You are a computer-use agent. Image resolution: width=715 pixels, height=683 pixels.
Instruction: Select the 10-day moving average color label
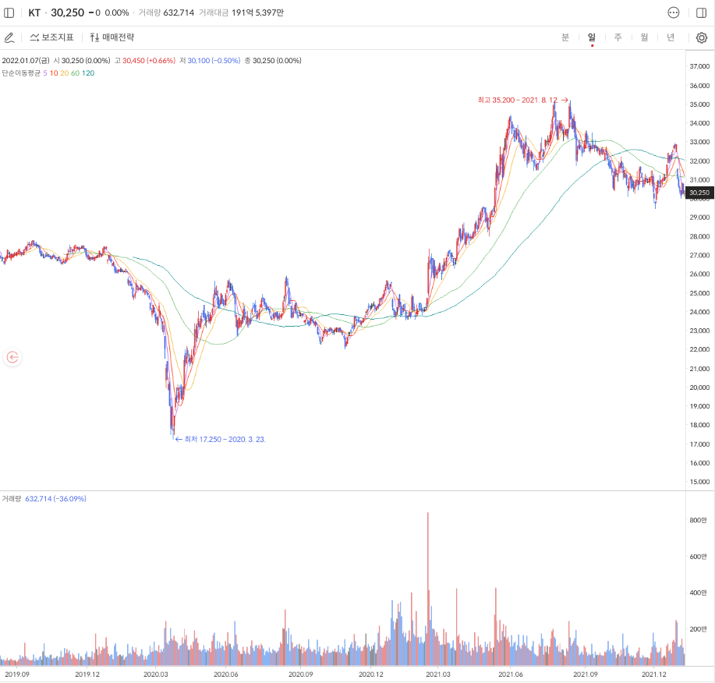click(54, 73)
